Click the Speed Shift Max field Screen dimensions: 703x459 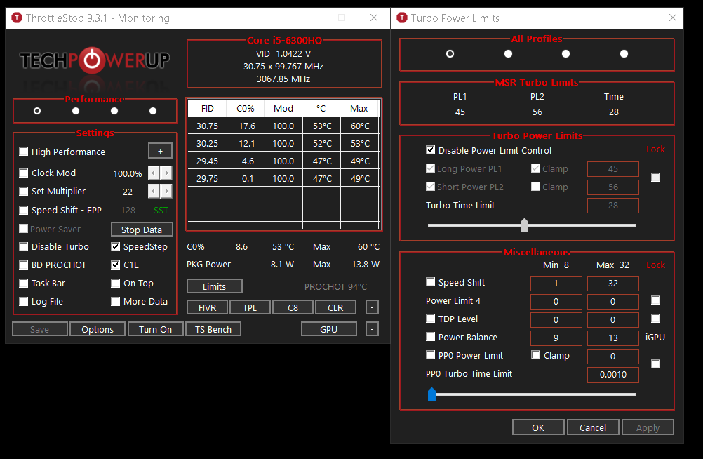click(613, 283)
